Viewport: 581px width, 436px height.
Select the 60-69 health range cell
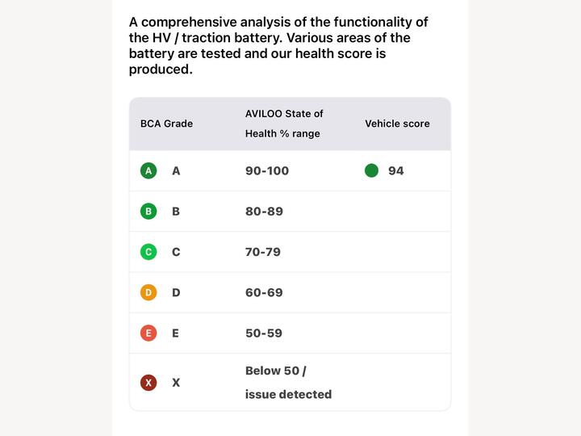tap(264, 292)
